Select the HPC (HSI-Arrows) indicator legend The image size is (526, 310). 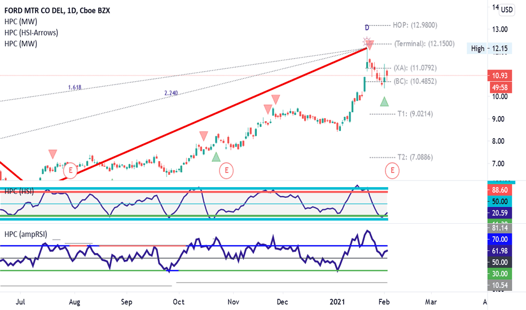31,33
